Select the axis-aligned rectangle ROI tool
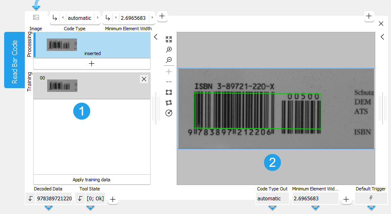The width and height of the screenshot is (391, 214). coord(169,92)
